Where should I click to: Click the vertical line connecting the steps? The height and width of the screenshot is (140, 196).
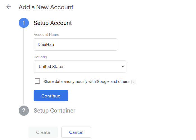(24, 67)
